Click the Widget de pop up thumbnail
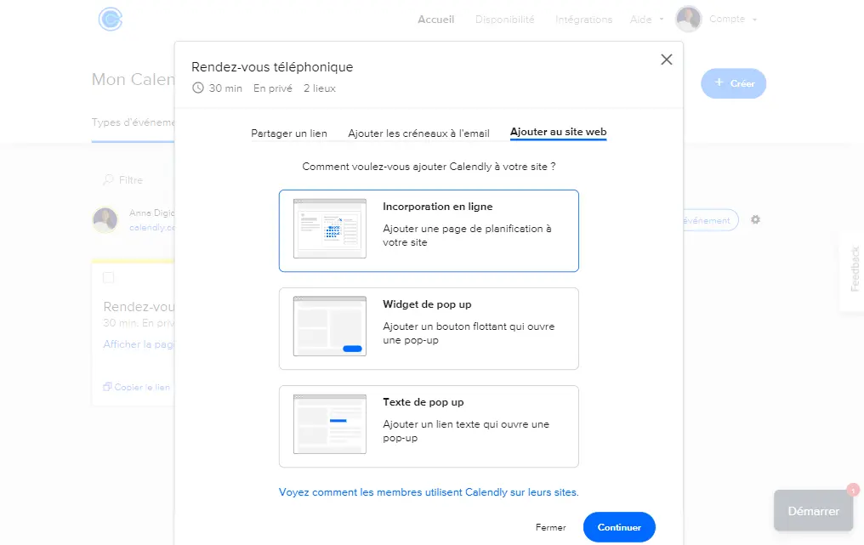The image size is (864, 545). 329,326
